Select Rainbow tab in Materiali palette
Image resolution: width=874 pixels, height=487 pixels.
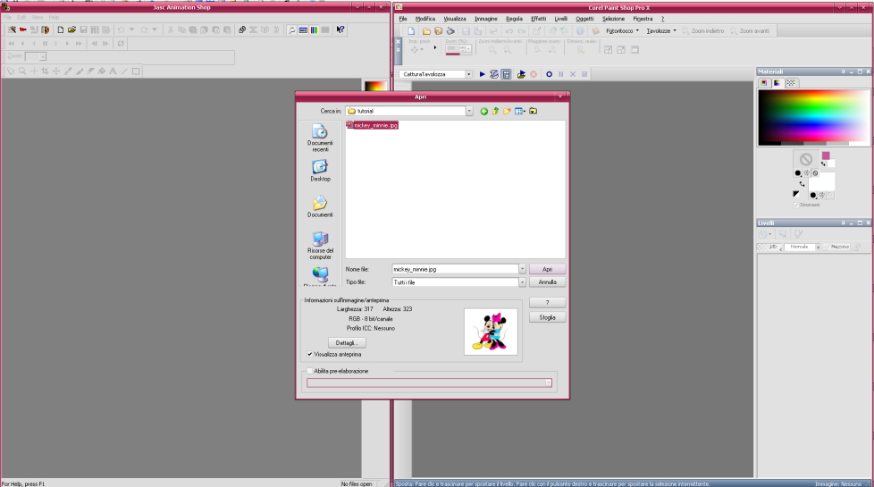click(777, 83)
